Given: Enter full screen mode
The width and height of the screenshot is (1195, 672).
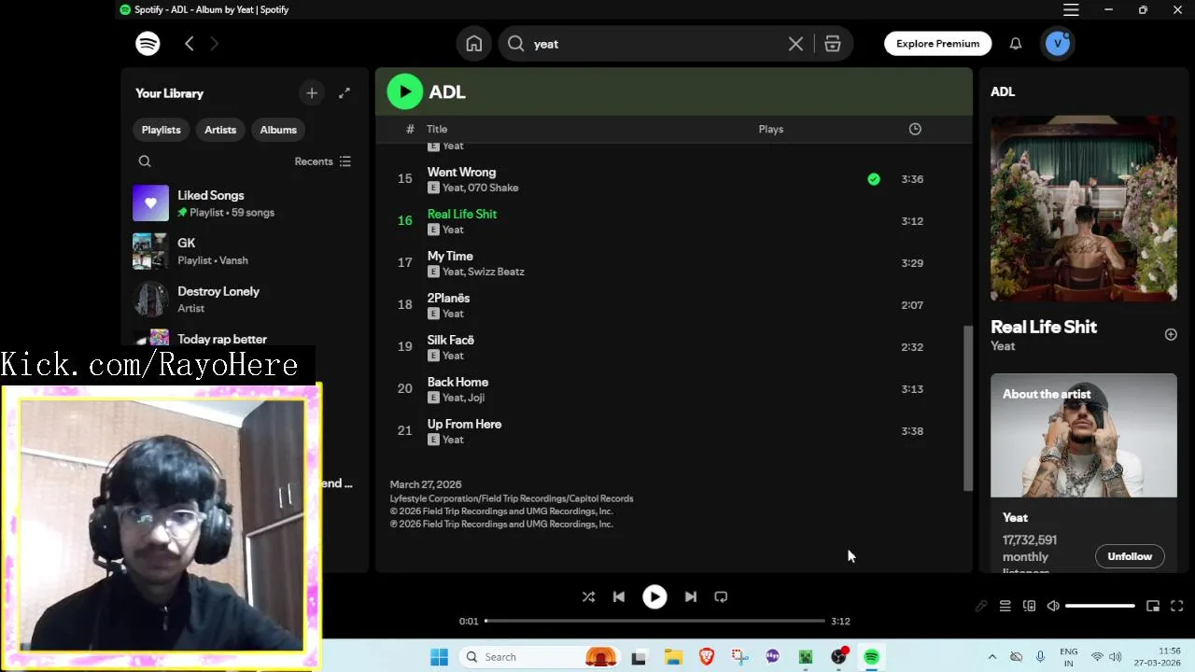Looking at the screenshot, I should [1177, 606].
